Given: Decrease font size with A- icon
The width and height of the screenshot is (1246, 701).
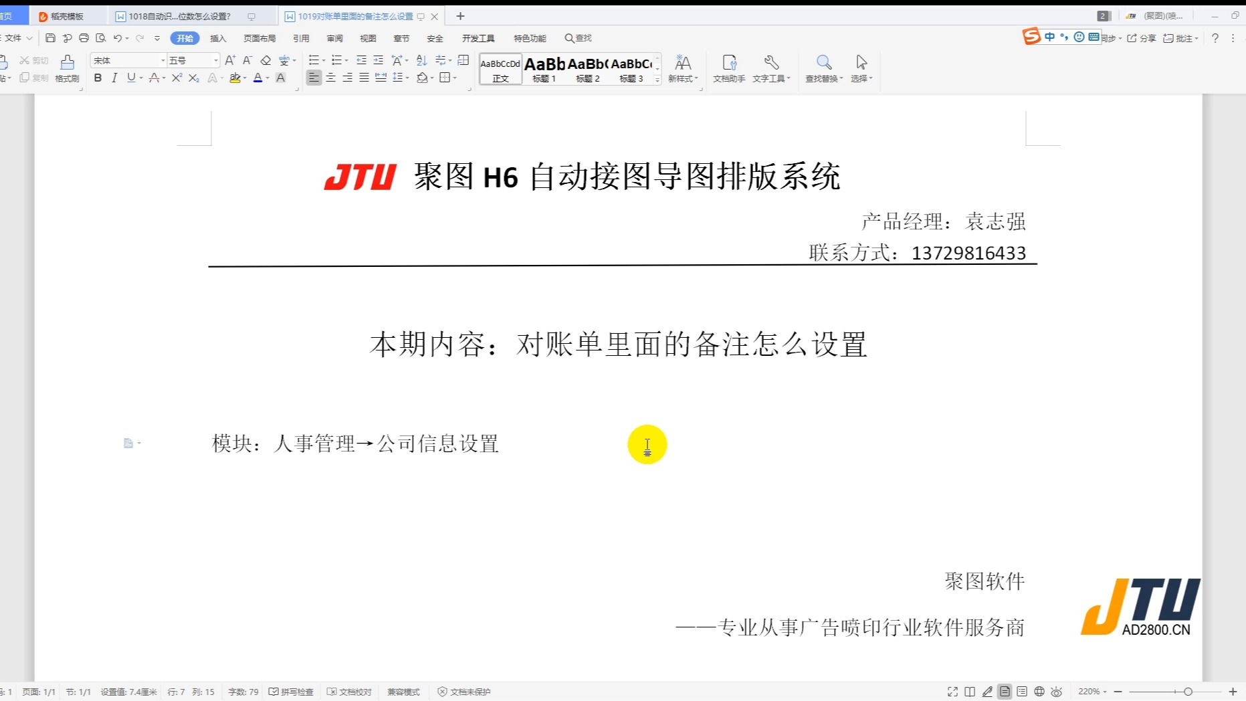Looking at the screenshot, I should [247, 60].
